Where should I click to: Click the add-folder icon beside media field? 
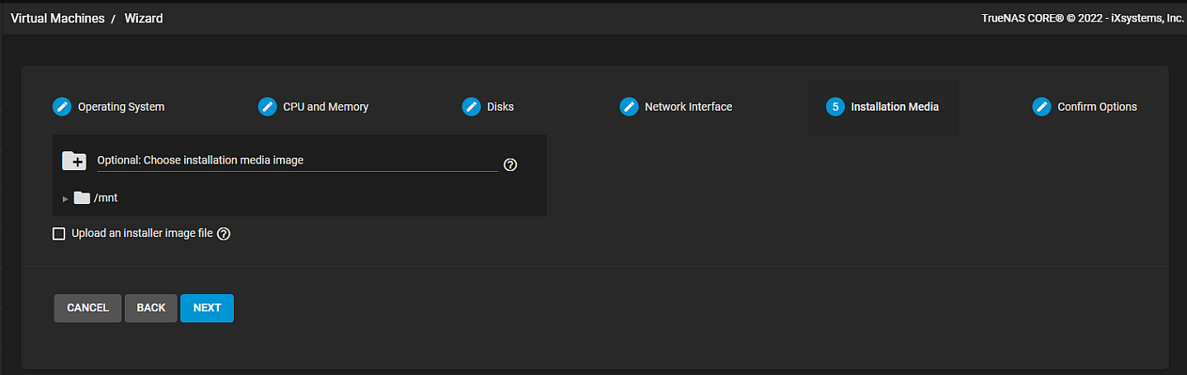point(74,161)
